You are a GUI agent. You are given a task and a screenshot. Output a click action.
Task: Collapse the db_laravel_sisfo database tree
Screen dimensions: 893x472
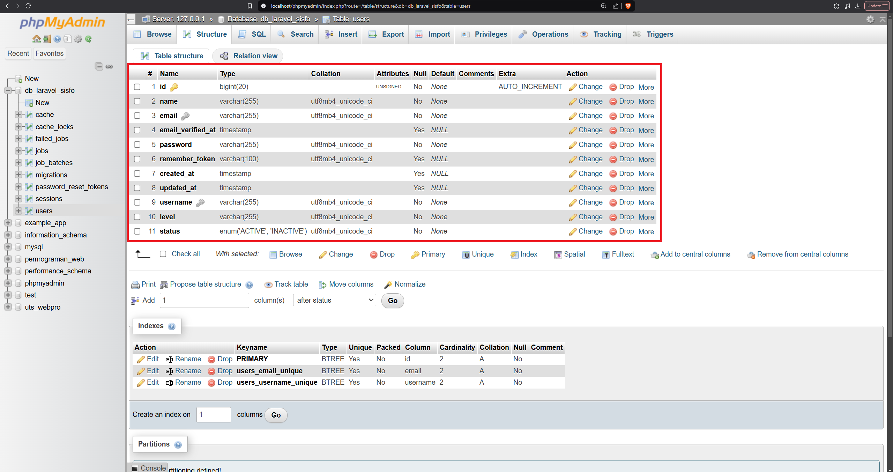(x=8, y=90)
